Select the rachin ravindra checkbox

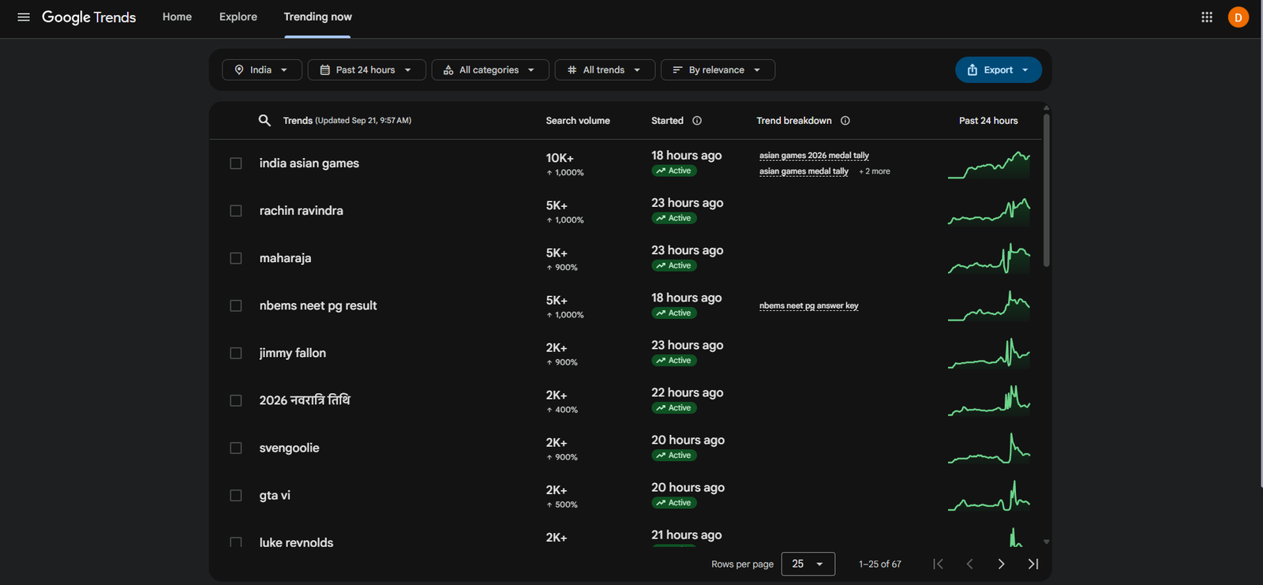(236, 211)
